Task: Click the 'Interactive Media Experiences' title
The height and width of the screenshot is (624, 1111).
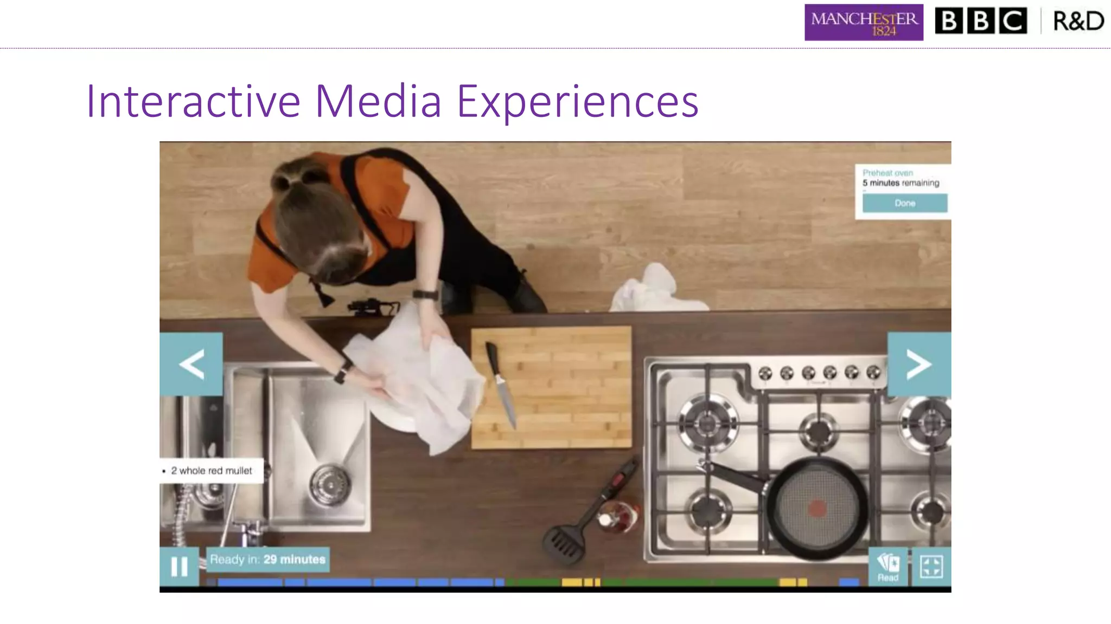Action: tap(392, 101)
